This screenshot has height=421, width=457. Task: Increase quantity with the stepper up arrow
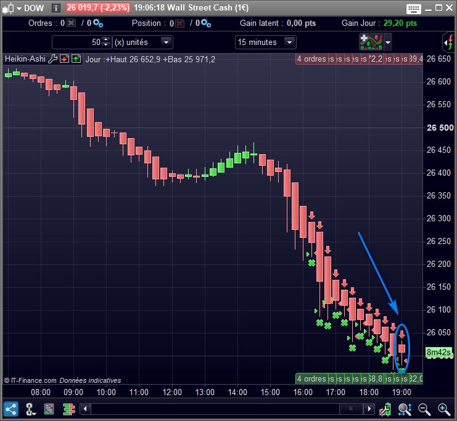106,39
